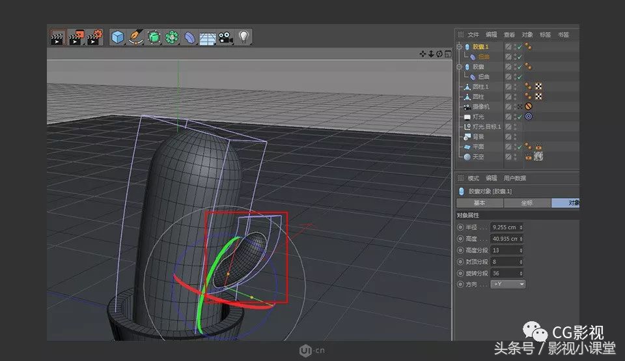Click the stepper arrows of 高度分段 field

pos(521,250)
